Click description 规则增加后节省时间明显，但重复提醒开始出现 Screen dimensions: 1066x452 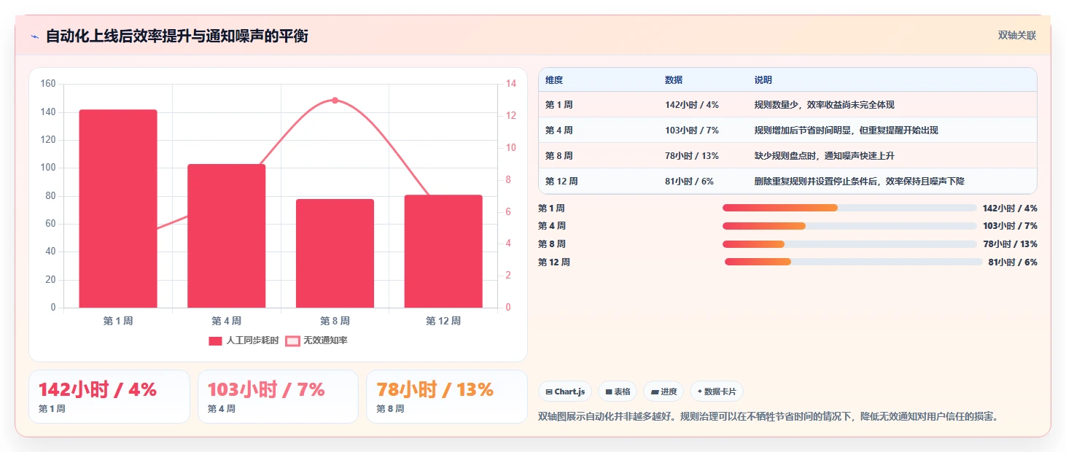847,130
